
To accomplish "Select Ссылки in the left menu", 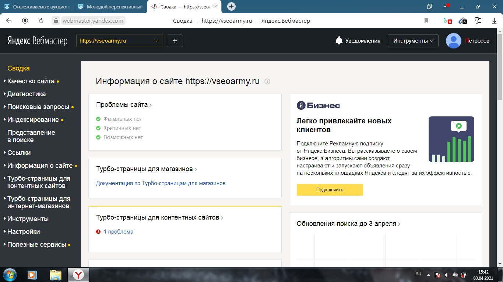I will click(x=19, y=153).
